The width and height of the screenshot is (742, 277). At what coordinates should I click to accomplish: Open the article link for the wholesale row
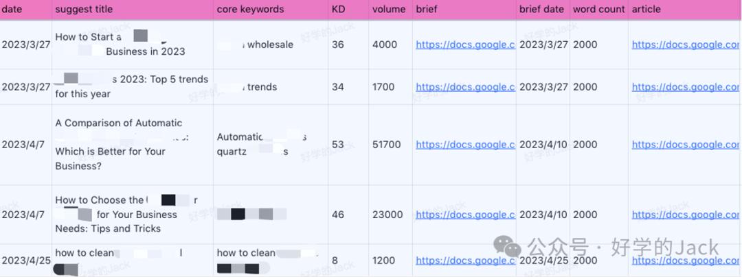686,45
